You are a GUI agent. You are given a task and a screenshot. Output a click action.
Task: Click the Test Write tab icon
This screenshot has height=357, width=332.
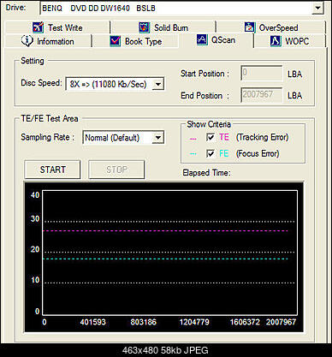[x=38, y=27]
